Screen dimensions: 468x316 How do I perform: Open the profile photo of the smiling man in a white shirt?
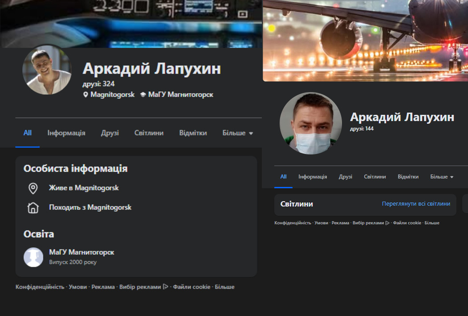[x=47, y=70]
